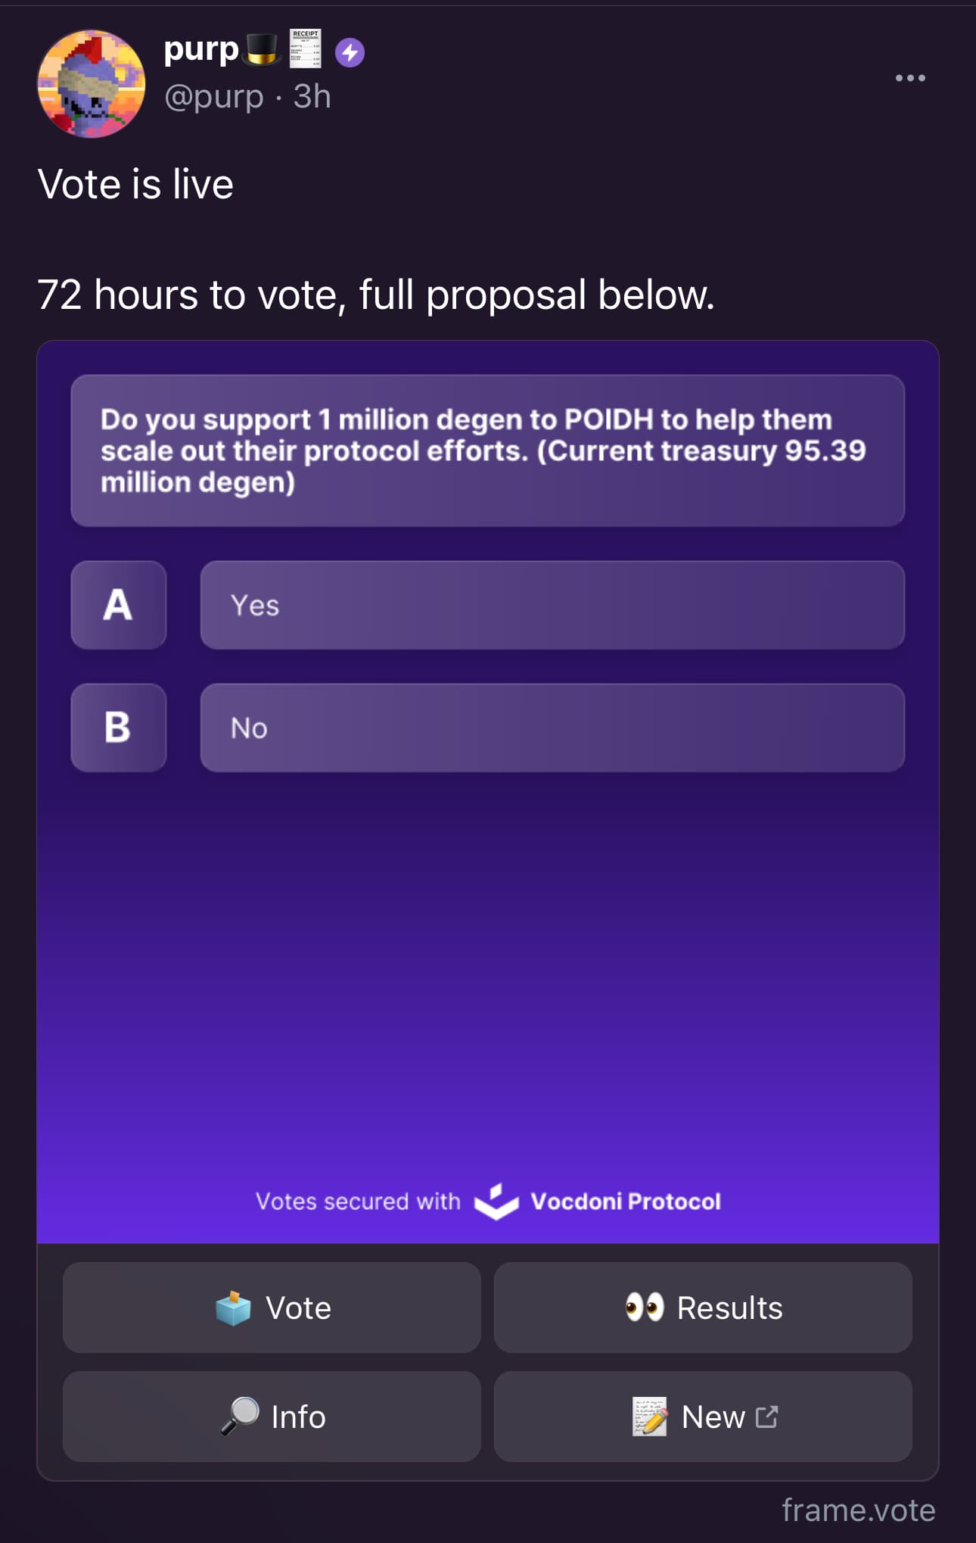Click the top hat emoji beside purp
This screenshot has height=1543, width=976.
262,49
